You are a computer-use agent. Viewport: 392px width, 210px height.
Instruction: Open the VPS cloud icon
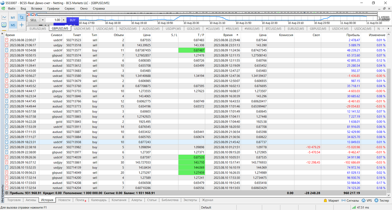(x=366, y=200)
